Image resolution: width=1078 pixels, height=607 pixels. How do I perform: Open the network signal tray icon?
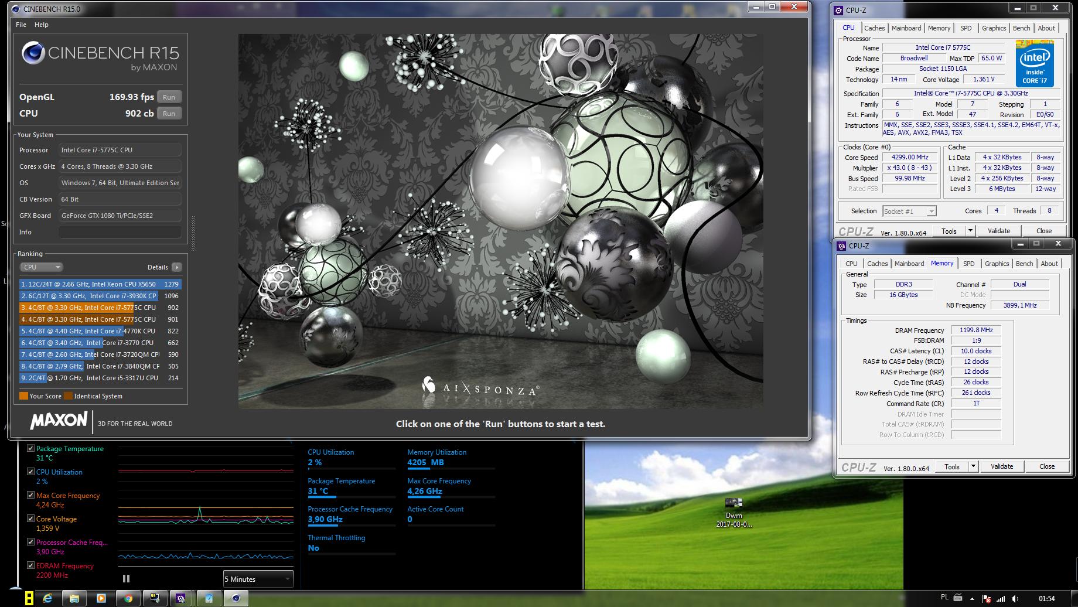[1001, 599]
